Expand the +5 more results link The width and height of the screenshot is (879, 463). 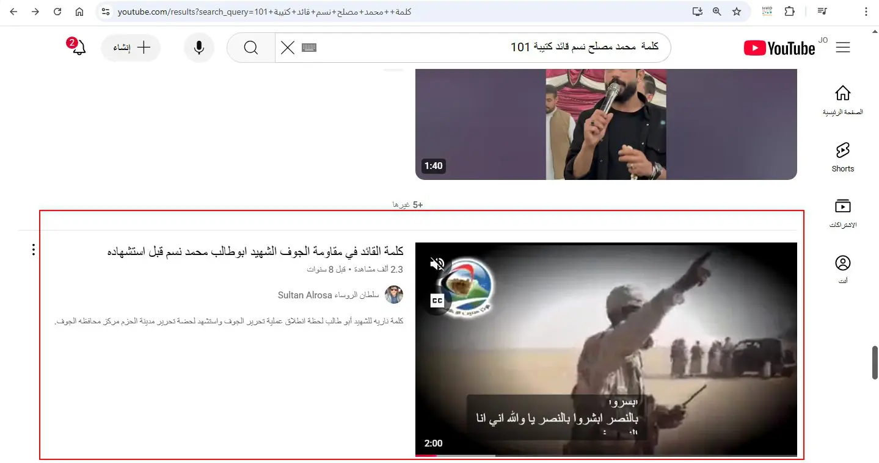(407, 205)
